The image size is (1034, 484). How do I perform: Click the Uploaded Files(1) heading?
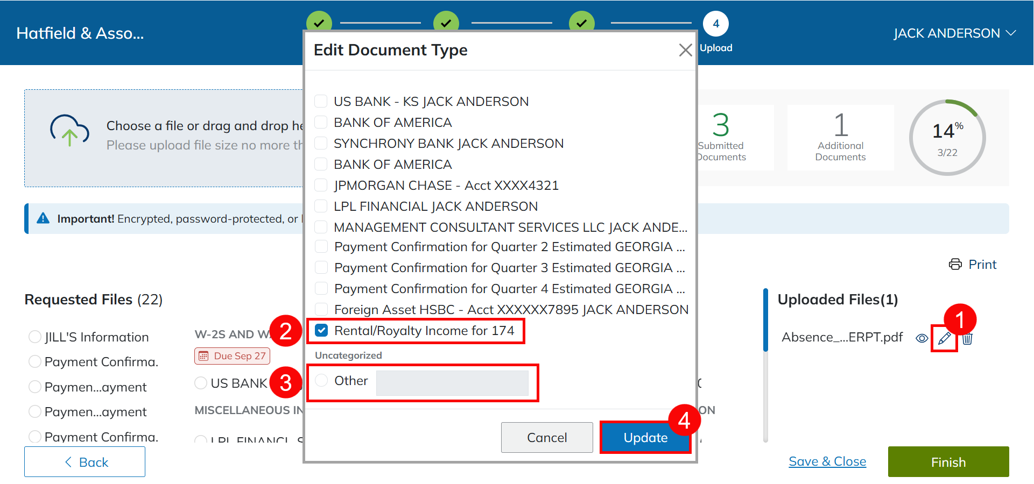point(838,300)
